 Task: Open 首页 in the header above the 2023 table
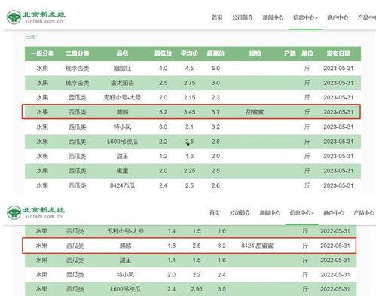point(217,17)
